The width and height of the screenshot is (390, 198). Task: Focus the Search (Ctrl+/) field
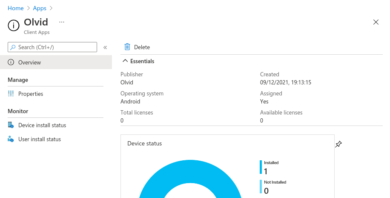click(x=52, y=47)
